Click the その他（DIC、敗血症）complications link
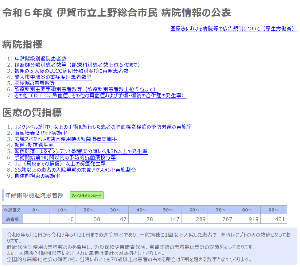 100,95
